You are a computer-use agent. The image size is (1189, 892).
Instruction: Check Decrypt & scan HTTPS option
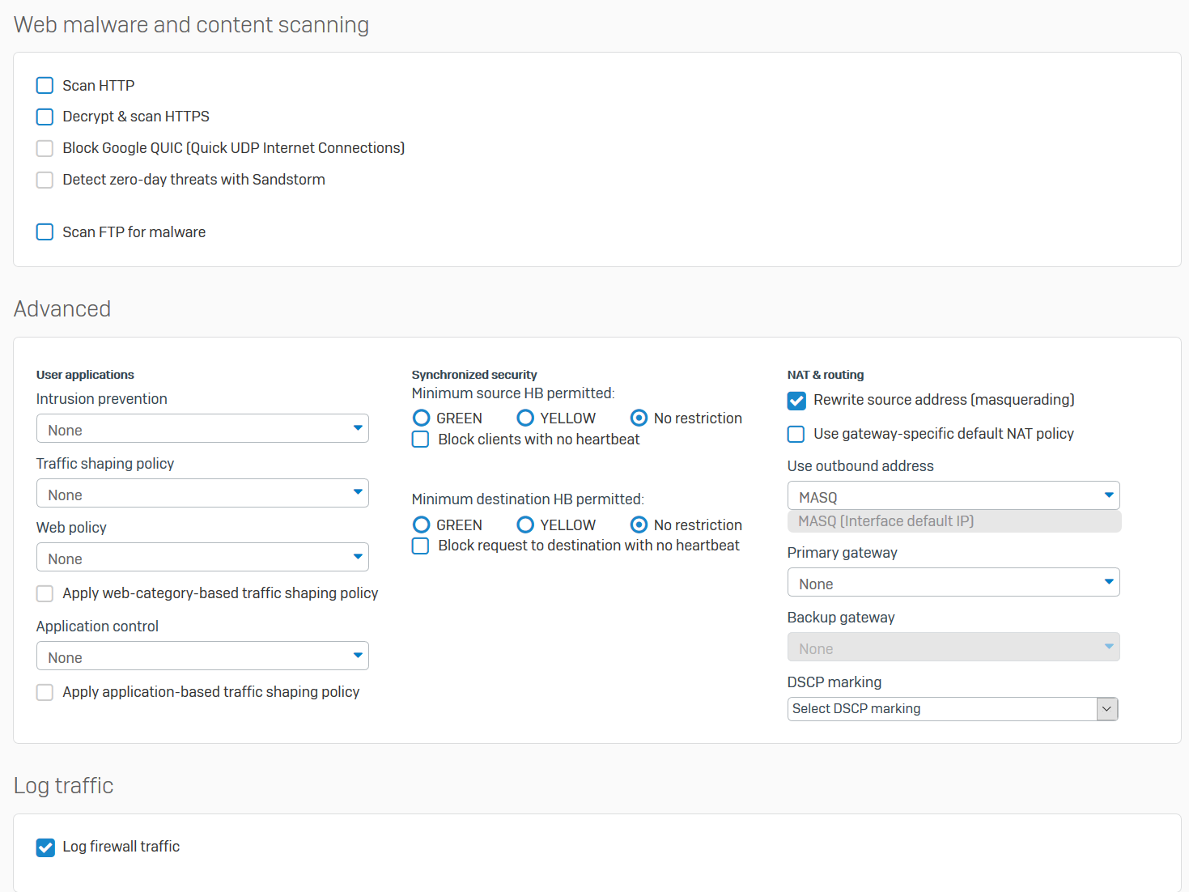pos(45,117)
